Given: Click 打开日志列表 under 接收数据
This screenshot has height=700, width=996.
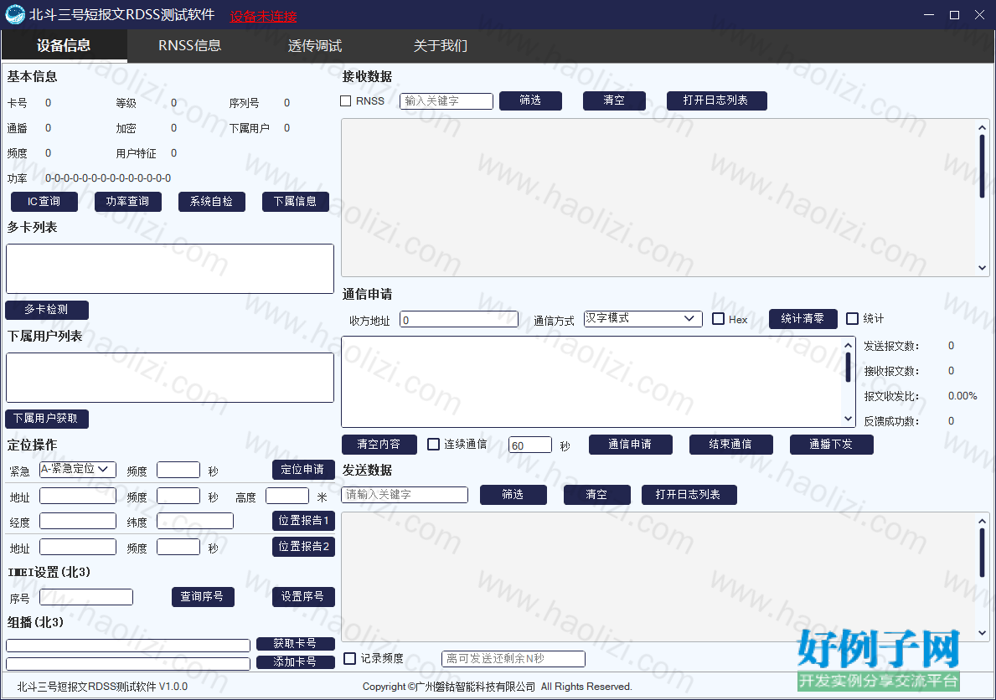Looking at the screenshot, I should point(716,100).
